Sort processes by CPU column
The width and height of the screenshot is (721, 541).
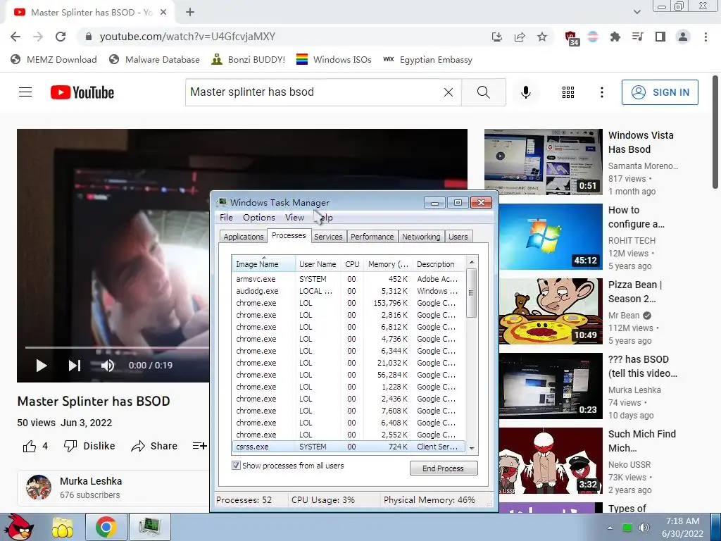click(x=352, y=264)
